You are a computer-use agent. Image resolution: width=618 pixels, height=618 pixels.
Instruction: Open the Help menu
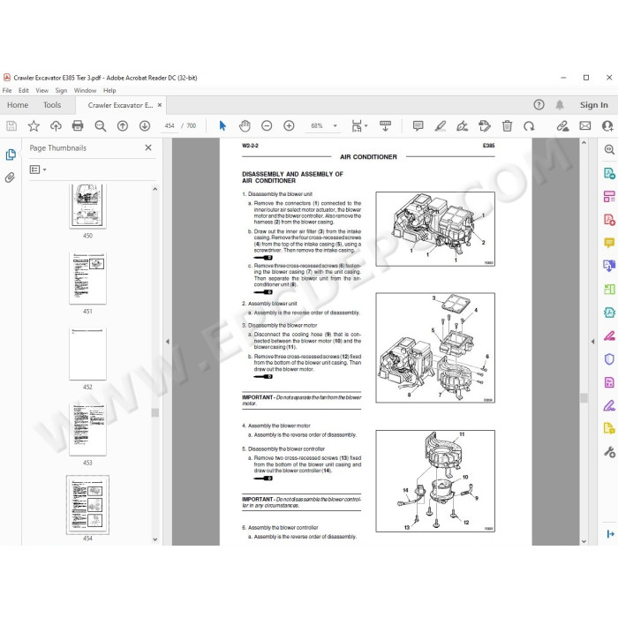pos(109,90)
